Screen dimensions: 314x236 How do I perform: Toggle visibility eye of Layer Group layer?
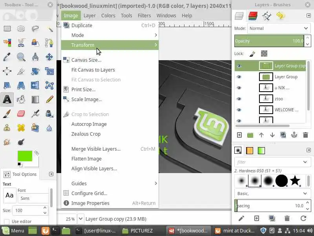point(239,77)
